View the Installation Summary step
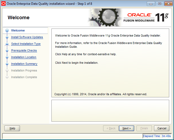174x140 pixels. (x=24, y=64)
